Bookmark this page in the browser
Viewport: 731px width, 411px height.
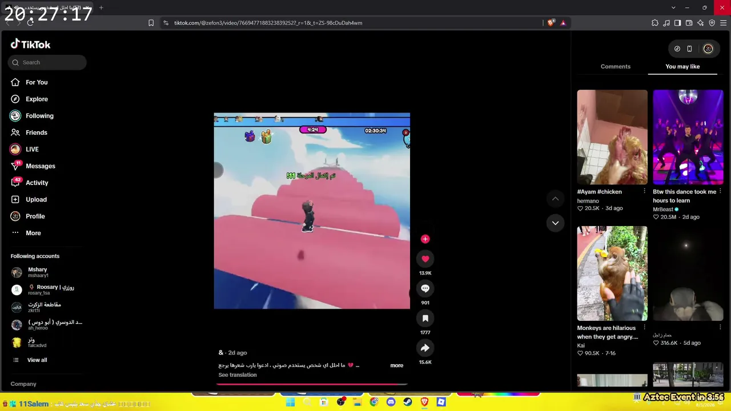click(x=151, y=23)
